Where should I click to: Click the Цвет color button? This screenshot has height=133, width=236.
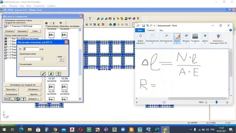pyautogui.click(x=61, y=60)
